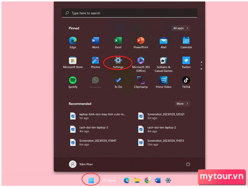Open the Twitter app
The height and width of the screenshot is (188, 248).
(x=186, y=62)
